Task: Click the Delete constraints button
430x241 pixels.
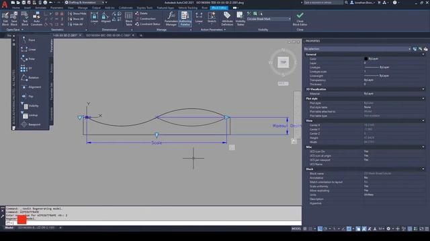Action: point(141,13)
